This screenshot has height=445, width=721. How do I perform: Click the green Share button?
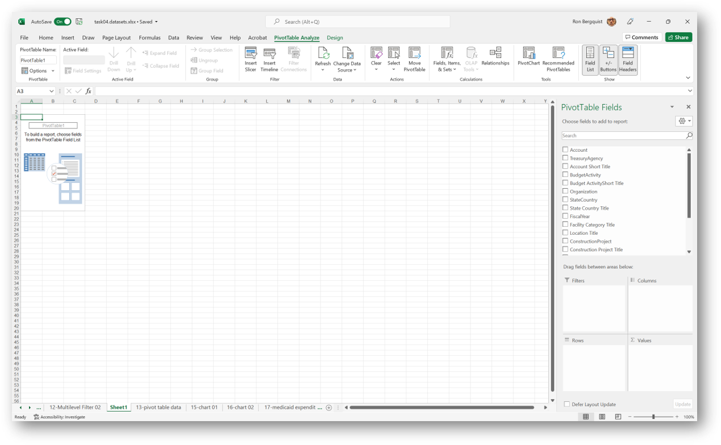click(678, 37)
